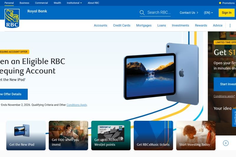Pause the carousel with the pause icon
Screen dimensions: 236x157
coord(226,143)
